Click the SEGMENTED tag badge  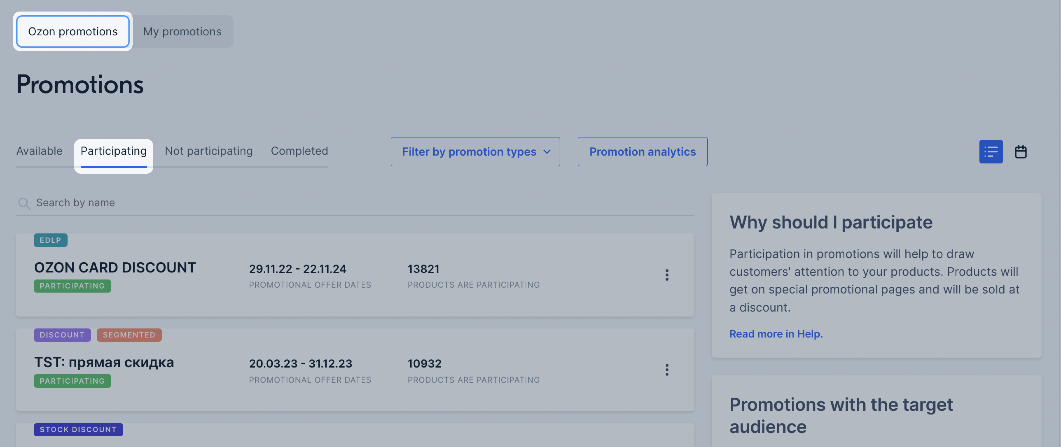129,335
